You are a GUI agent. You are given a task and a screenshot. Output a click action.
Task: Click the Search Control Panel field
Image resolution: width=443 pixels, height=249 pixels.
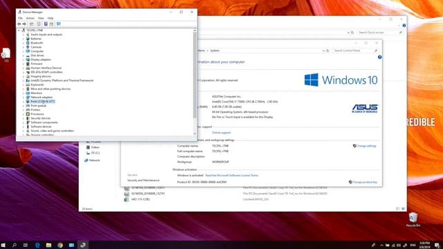click(x=355, y=50)
